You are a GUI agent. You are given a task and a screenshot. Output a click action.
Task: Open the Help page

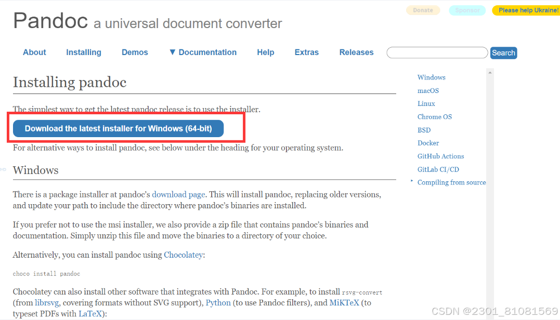point(266,52)
